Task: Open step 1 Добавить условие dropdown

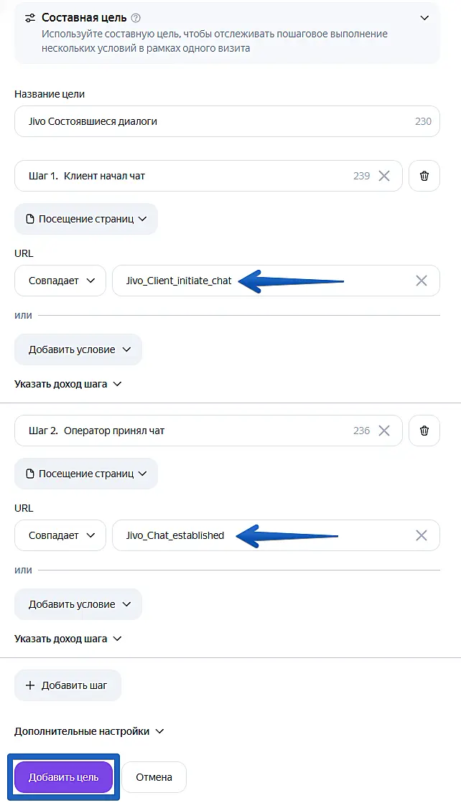Action: click(78, 349)
